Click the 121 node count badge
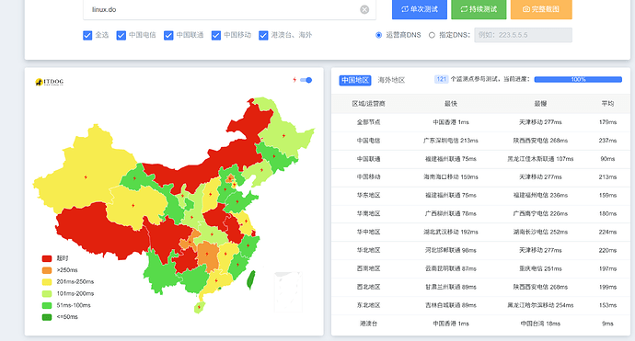Screen dimensions: 635x341 point(442,79)
